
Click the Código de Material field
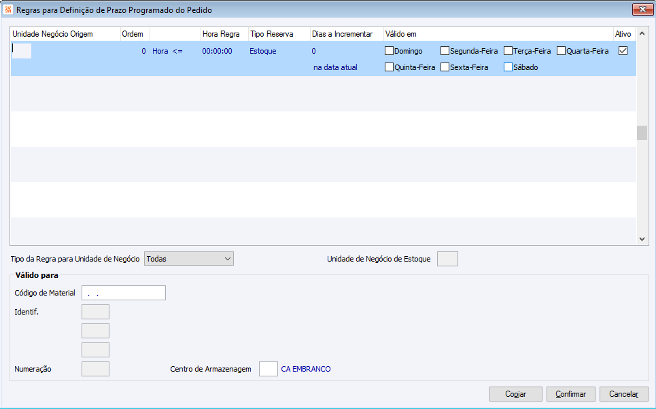click(124, 293)
